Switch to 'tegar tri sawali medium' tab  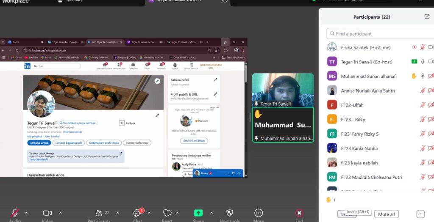(x=144, y=42)
